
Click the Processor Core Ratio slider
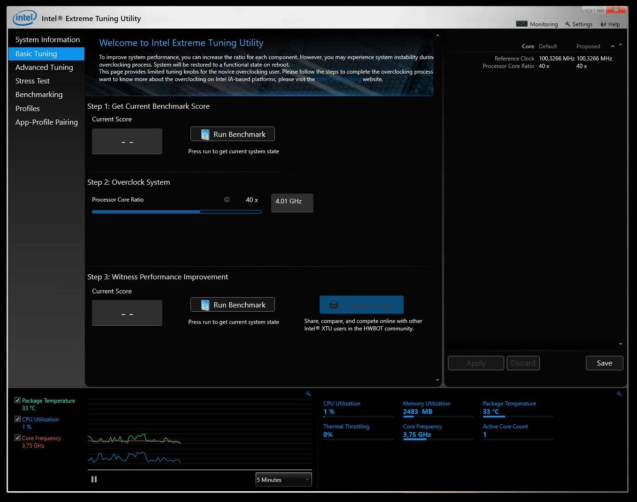pyautogui.click(x=199, y=212)
